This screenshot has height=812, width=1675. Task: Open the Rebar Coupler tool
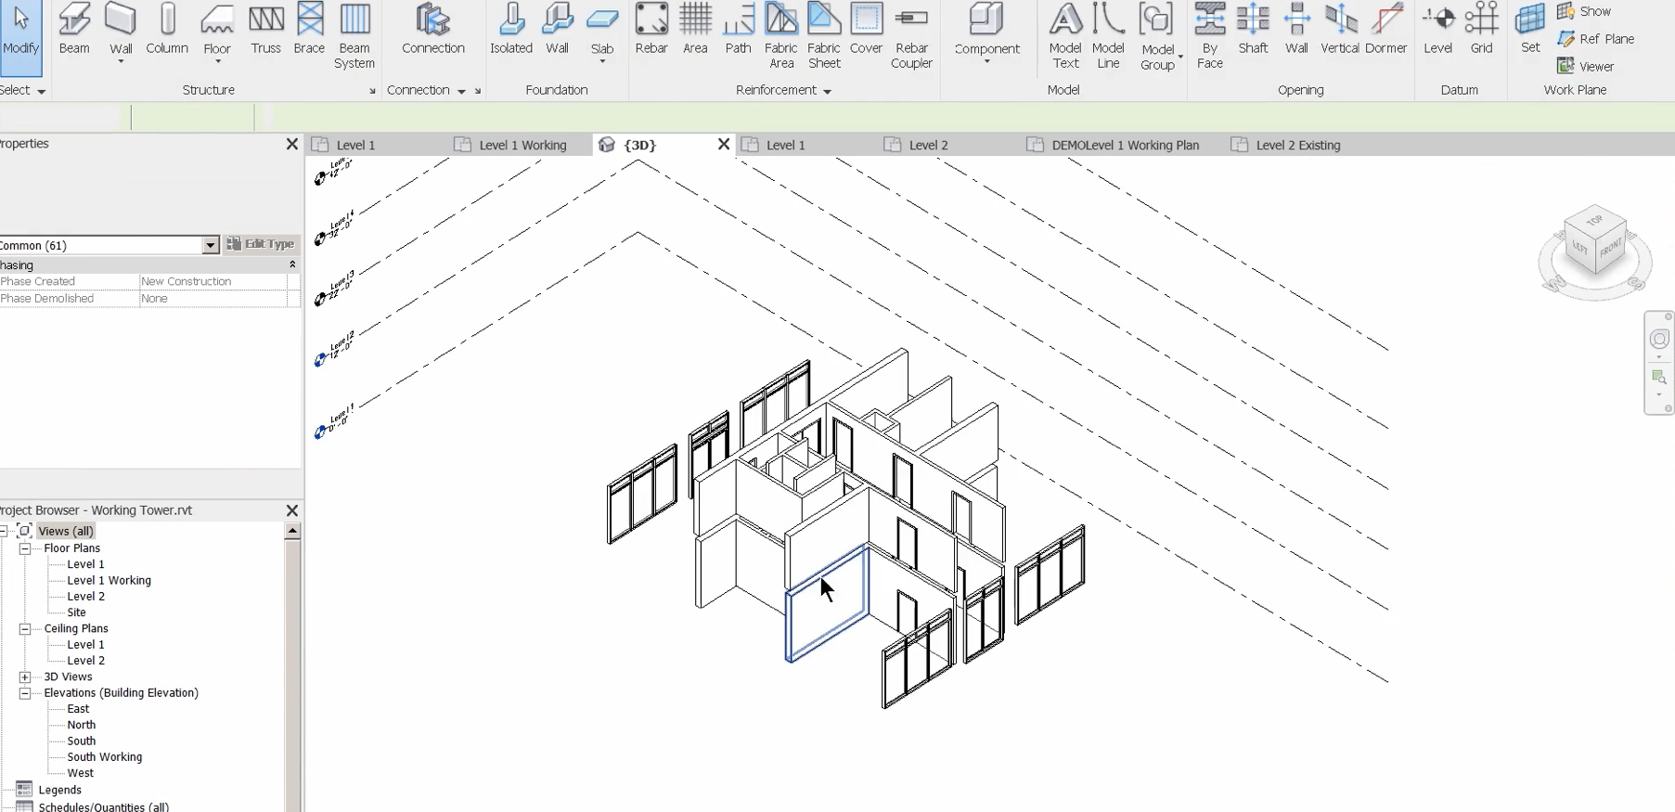(x=911, y=35)
